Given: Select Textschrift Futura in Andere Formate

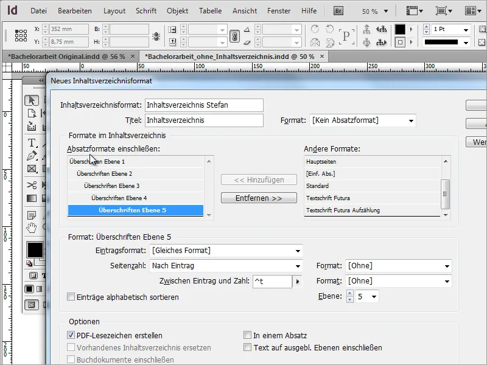Looking at the screenshot, I should 372,198.
